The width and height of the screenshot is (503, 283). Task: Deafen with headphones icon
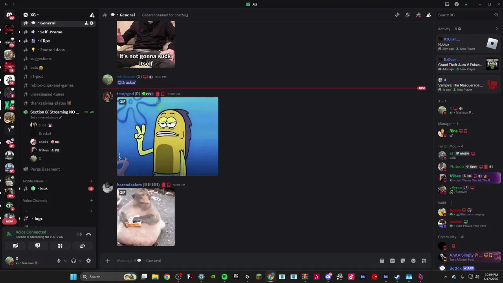pos(73,261)
